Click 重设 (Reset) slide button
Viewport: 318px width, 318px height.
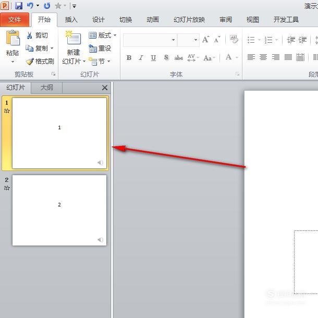[x=100, y=48]
